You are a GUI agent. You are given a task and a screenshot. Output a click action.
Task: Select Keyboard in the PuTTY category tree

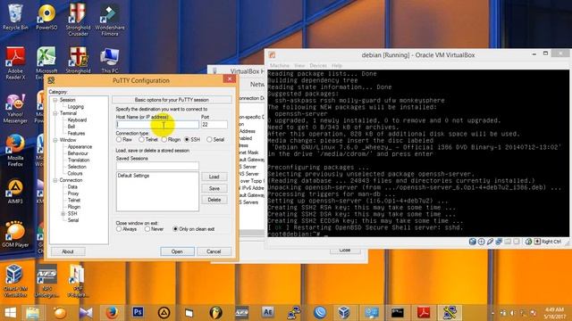click(x=78, y=119)
